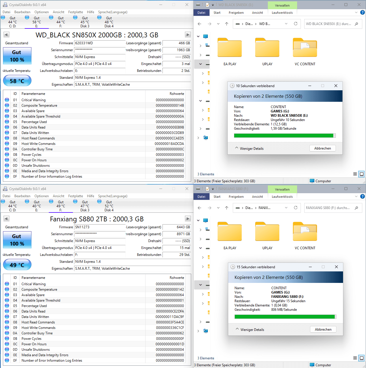Open Hilfe menu in WD_BLACK CrystalDiskInfo
The image size is (366, 368).
(90, 12)
